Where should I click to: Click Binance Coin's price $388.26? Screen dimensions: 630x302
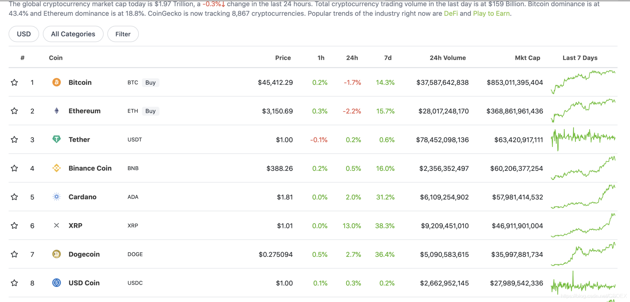[x=280, y=169]
